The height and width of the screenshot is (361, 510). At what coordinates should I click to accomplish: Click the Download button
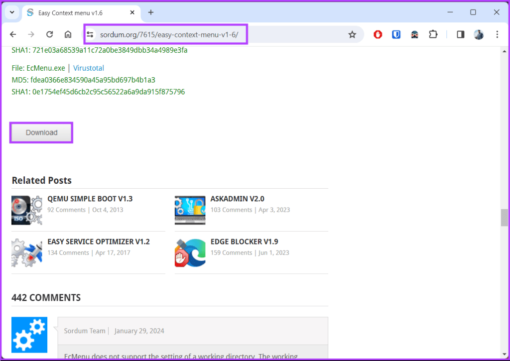(41, 132)
